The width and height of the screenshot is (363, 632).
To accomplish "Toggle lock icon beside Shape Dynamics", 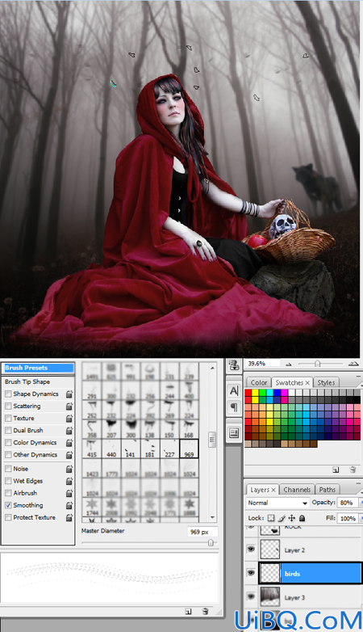I will [x=69, y=394].
